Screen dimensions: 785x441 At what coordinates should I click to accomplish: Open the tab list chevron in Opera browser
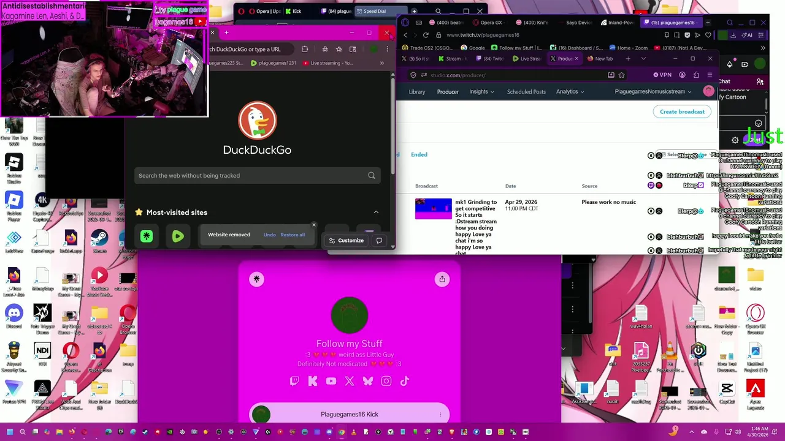[643, 59]
